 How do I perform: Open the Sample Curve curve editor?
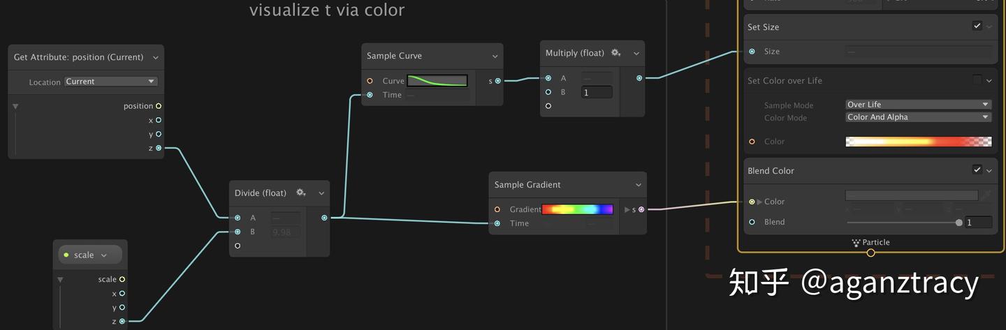click(x=437, y=81)
